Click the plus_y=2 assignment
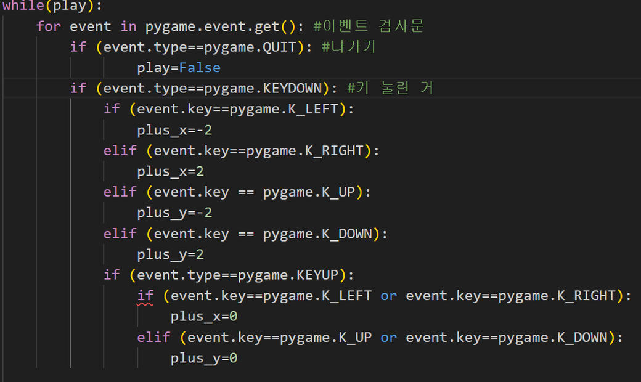Viewport: 641px width, 382px height. click(x=171, y=254)
